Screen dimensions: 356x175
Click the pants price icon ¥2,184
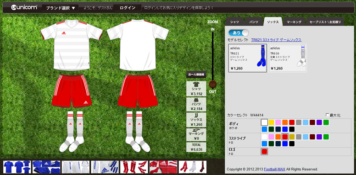point(196,105)
